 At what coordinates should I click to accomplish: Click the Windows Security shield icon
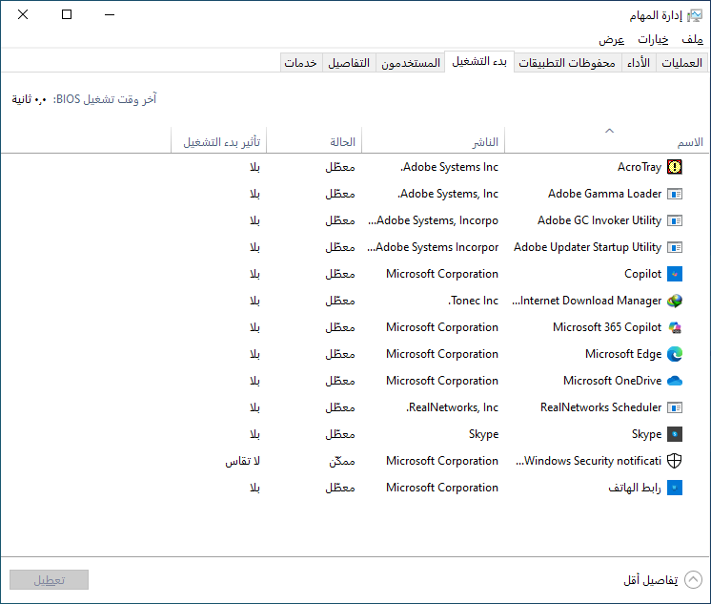coord(675,461)
